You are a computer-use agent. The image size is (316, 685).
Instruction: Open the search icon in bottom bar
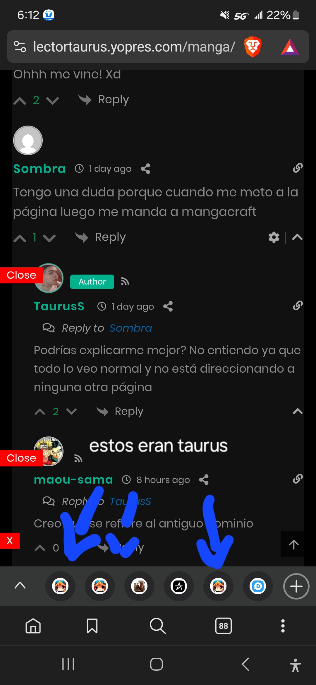pyautogui.click(x=158, y=626)
